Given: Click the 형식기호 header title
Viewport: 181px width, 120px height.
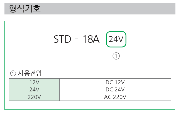Looking at the screenshot, I should pyautogui.click(x=25, y=8).
